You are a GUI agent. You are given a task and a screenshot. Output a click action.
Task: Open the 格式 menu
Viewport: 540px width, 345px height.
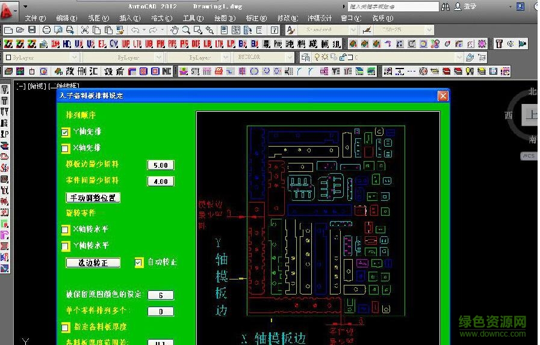pyautogui.click(x=161, y=18)
